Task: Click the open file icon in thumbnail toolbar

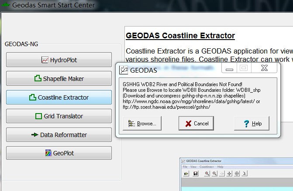Action: [x=186, y=174]
